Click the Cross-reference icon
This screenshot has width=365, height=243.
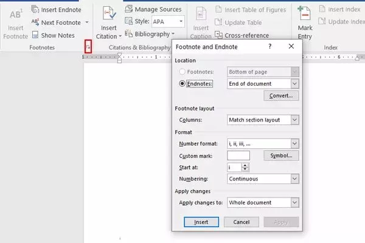point(218,35)
